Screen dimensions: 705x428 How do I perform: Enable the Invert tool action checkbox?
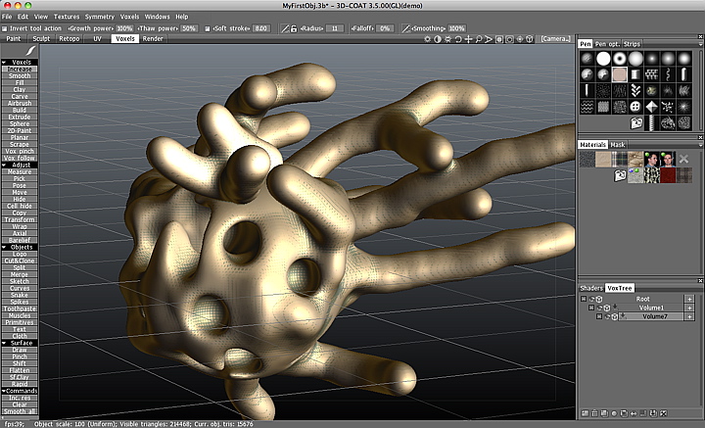pos(7,28)
